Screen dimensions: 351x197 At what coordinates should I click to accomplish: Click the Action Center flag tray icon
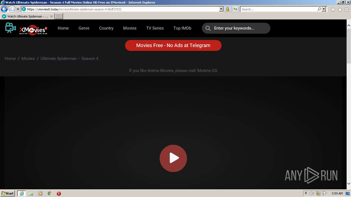(x=325, y=193)
